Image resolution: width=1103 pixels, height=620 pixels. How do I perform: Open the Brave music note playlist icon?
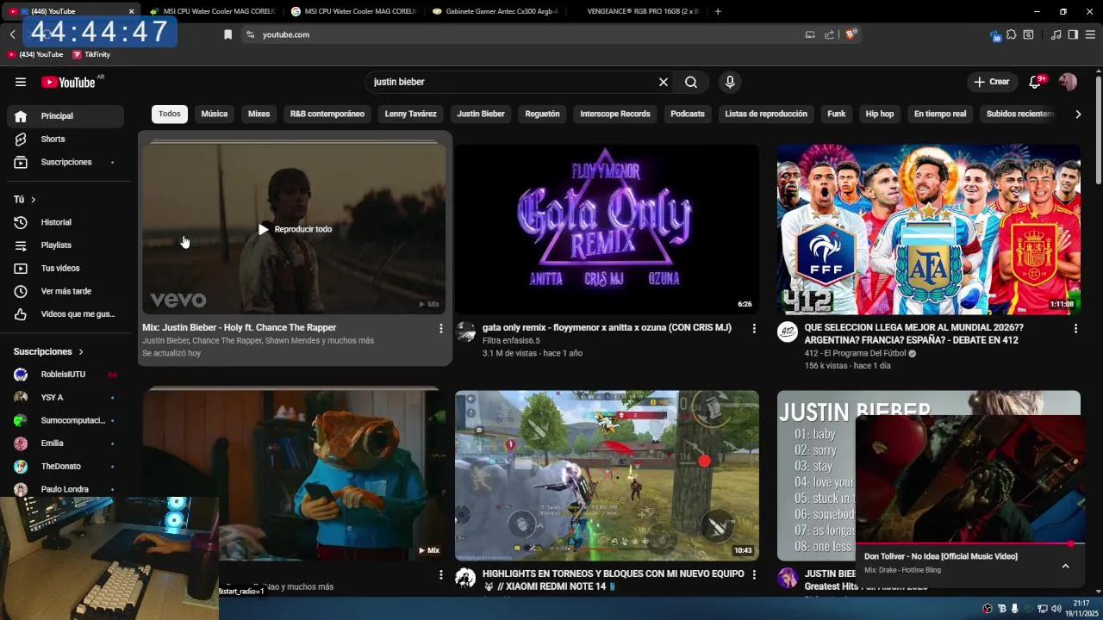point(1056,34)
